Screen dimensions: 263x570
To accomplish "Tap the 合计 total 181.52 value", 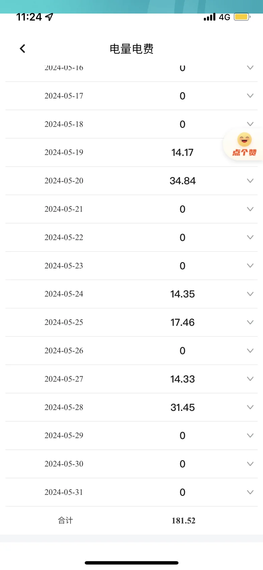I will 183,520.
